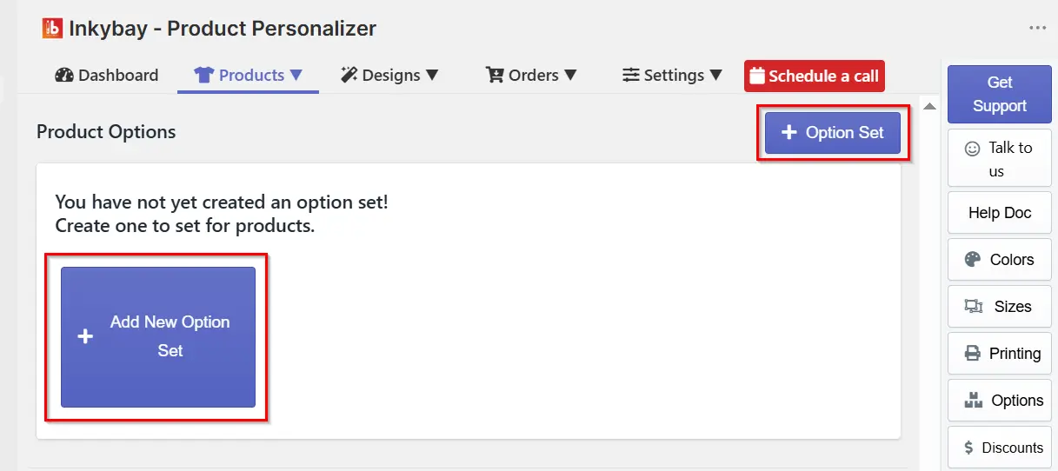Open the Help Doc link
Viewport: 1058px width, 471px height.
[1000, 213]
